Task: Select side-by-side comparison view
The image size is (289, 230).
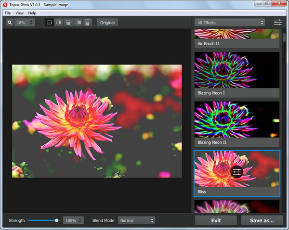Action: click(78, 23)
